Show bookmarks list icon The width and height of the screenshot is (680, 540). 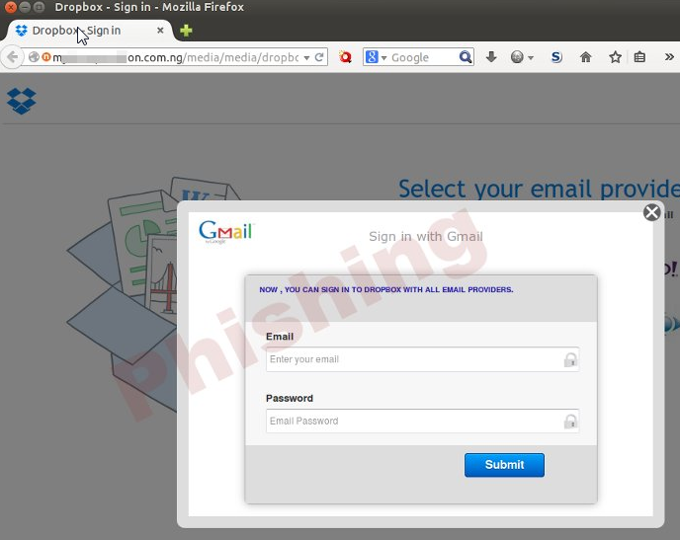[639, 57]
